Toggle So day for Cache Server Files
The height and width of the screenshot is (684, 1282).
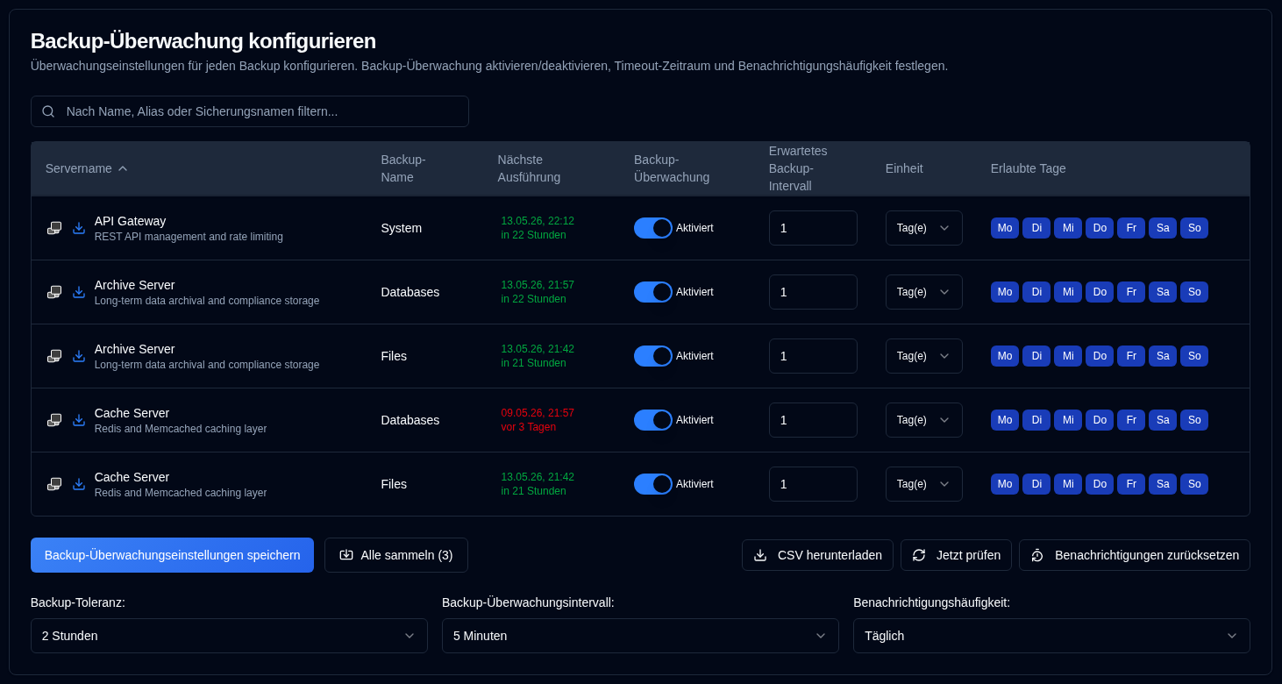point(1194,484)
